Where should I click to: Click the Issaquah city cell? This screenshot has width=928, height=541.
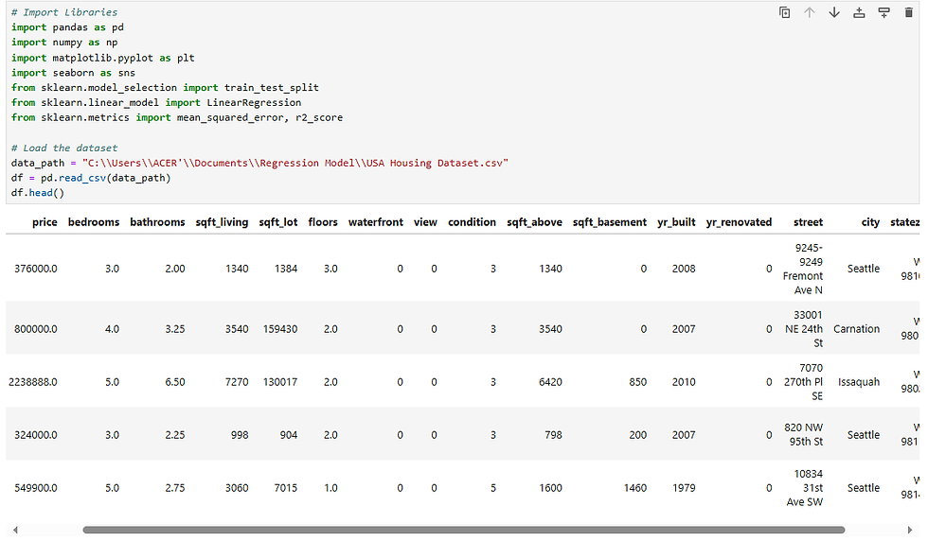click(x=859, y=382)
